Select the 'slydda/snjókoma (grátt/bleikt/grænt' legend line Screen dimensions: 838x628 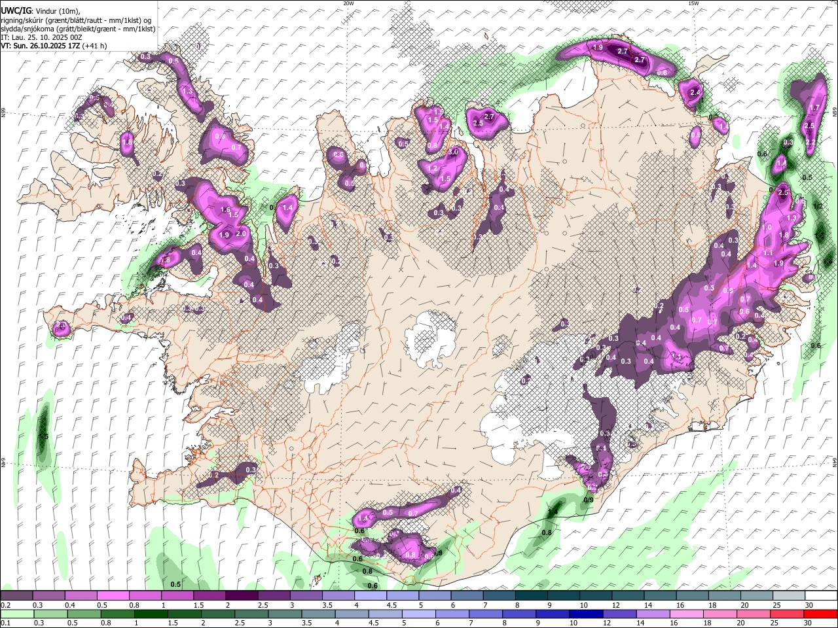(78, 29)
